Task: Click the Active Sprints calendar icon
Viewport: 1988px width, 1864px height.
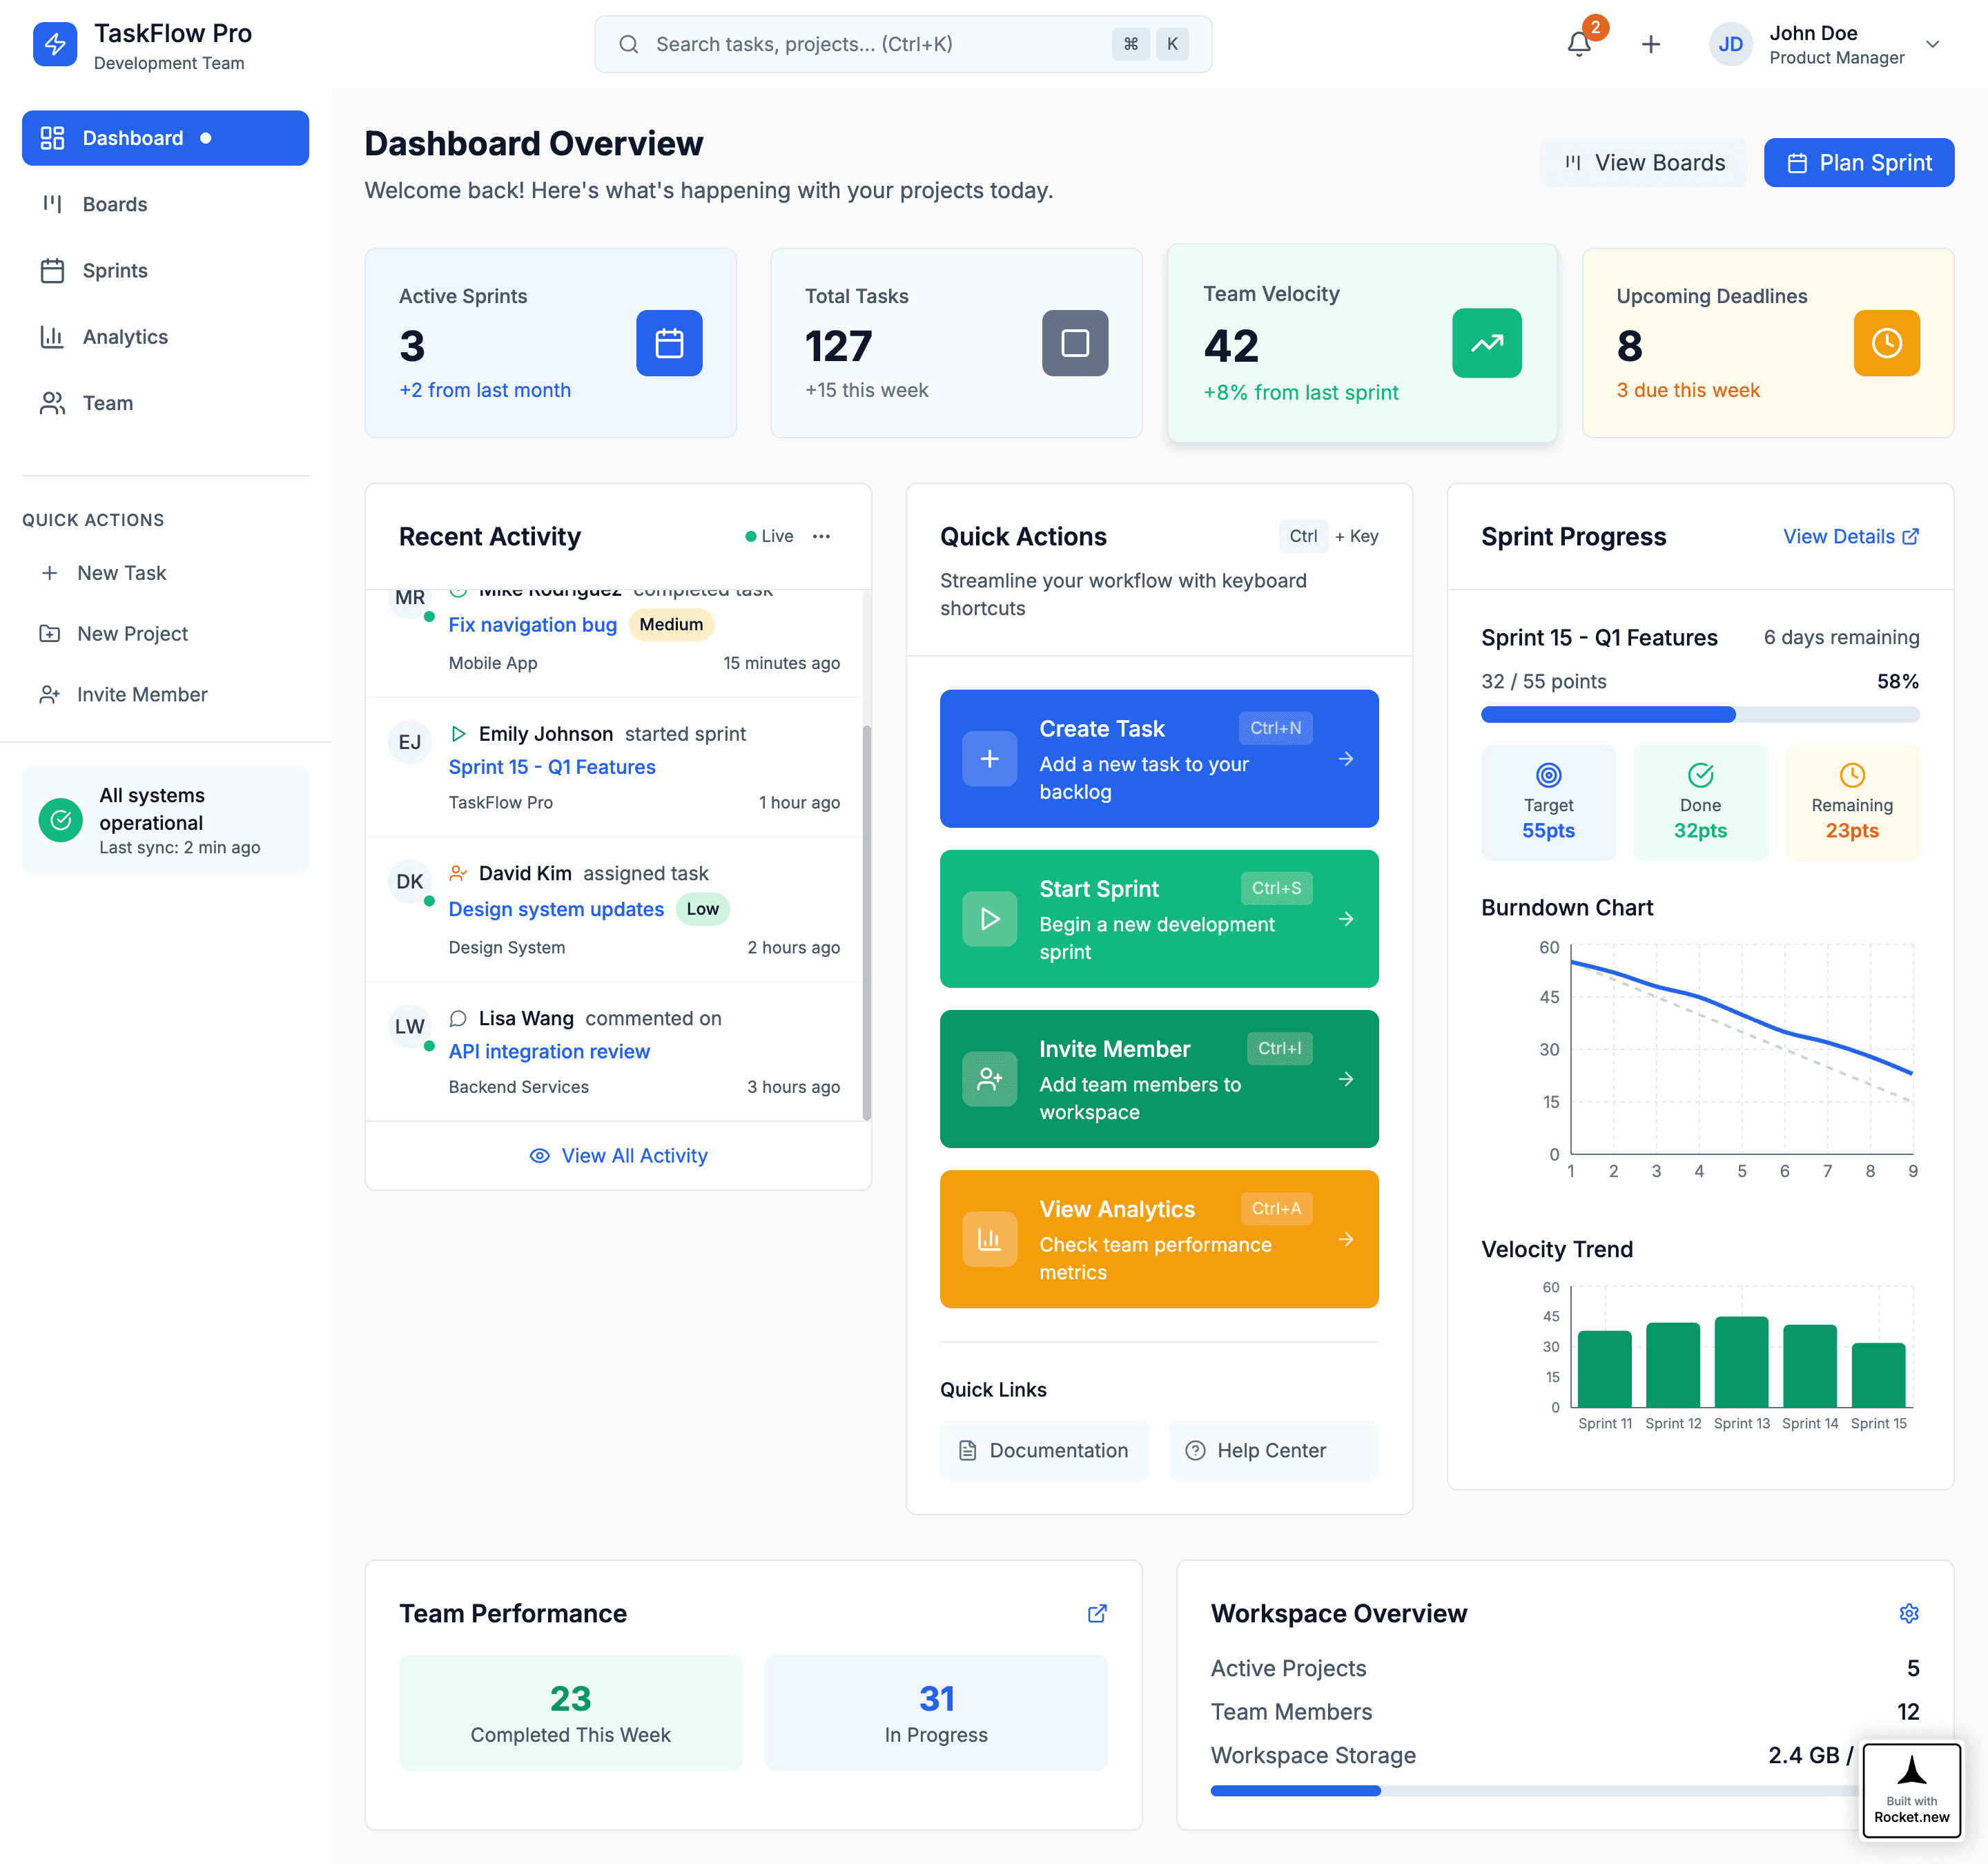Action: (x=669, y=343)
